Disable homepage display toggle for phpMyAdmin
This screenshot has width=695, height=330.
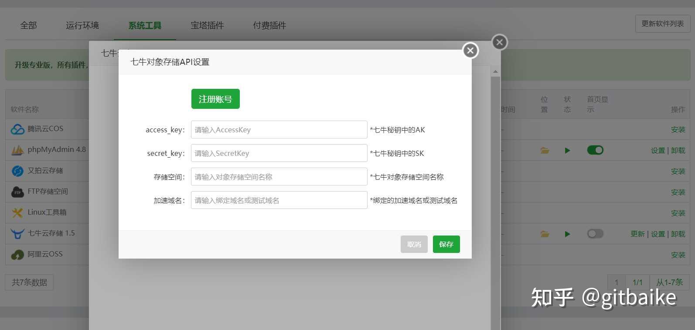595,150
